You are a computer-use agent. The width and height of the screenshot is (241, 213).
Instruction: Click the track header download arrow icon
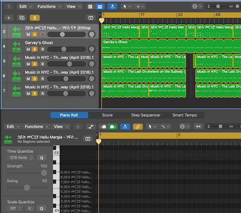(x=91, y=18)
